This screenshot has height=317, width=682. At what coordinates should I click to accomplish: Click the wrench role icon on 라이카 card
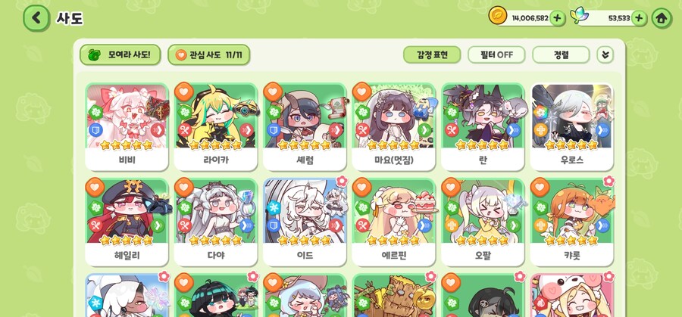coord(184,129)
